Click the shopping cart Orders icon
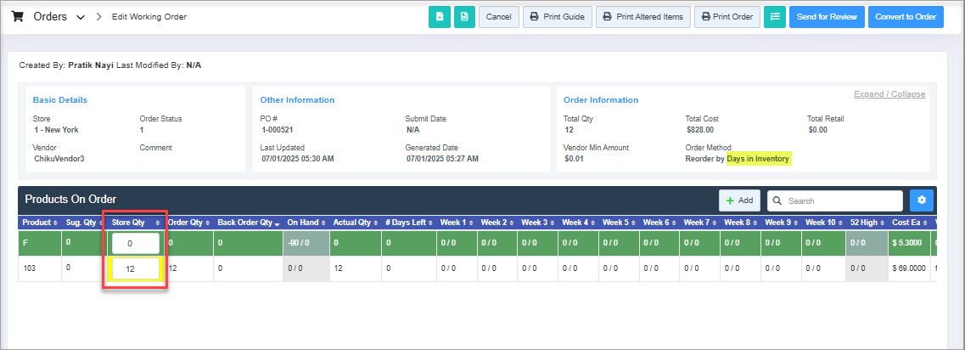 coord(18,17)
